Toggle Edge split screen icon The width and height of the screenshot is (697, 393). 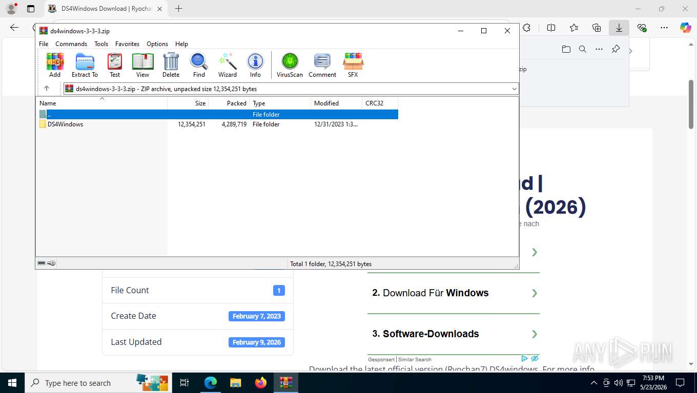coord(551,28)
